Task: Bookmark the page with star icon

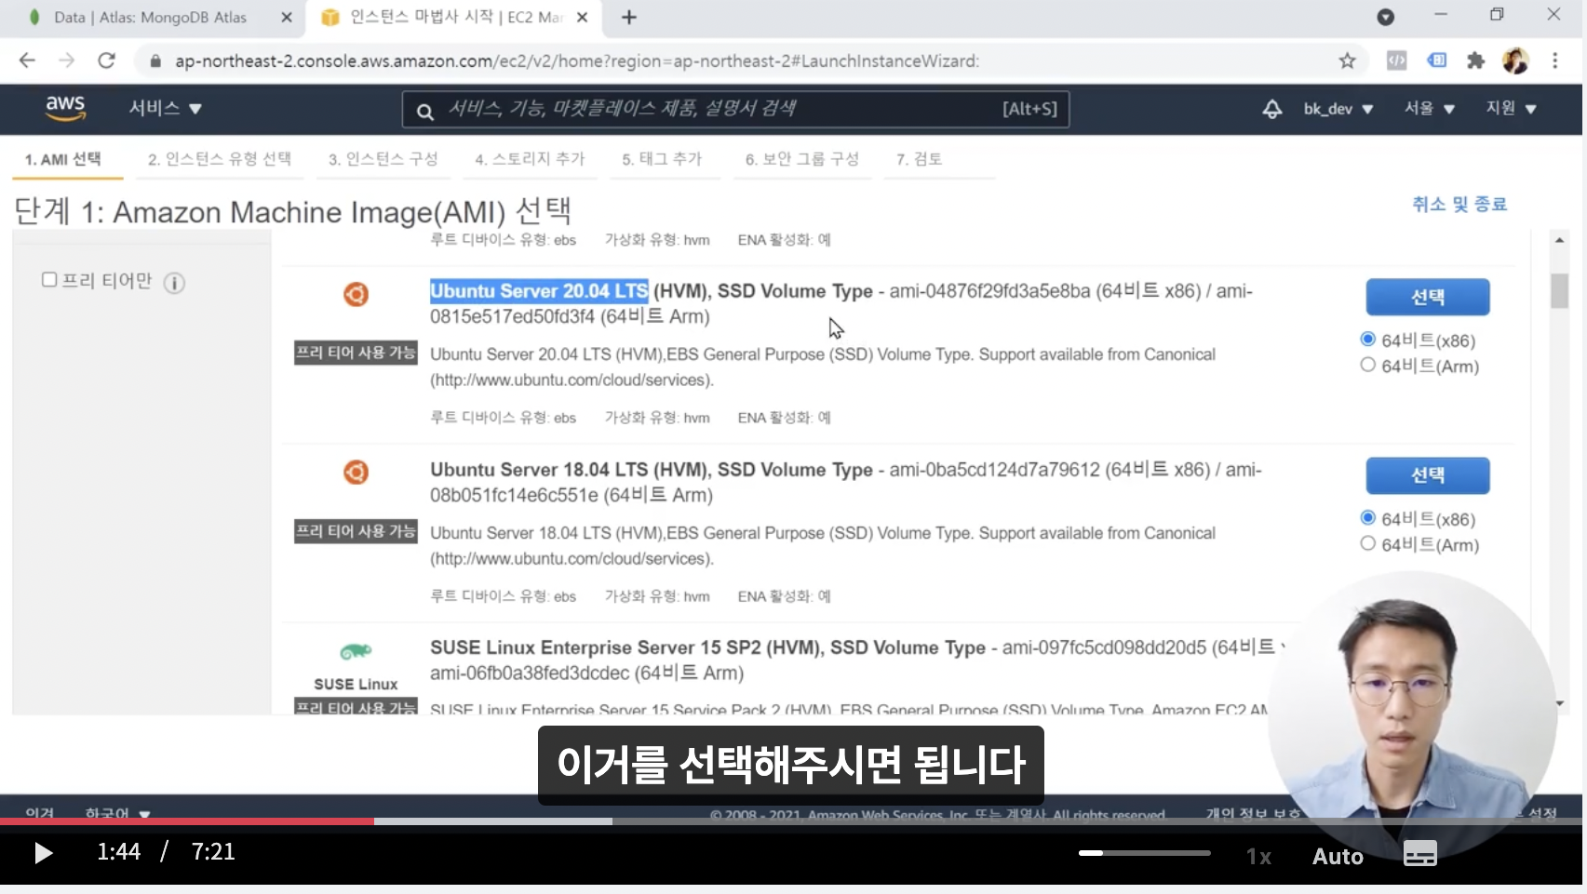Action: tap(1347, 60)
